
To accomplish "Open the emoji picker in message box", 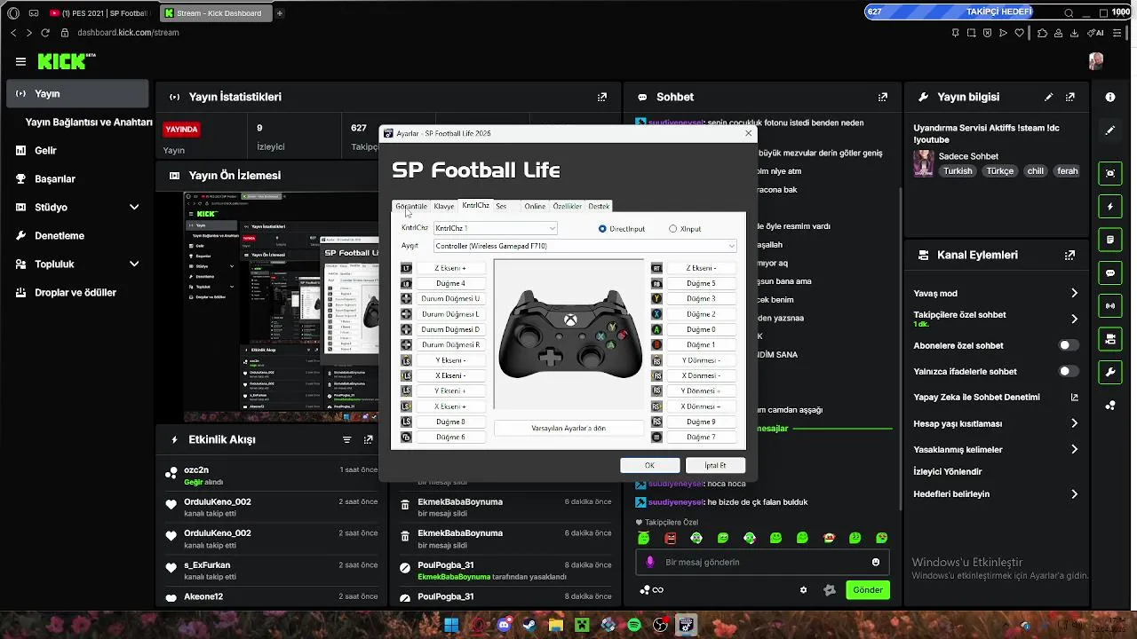I will [x=876, y=562].
